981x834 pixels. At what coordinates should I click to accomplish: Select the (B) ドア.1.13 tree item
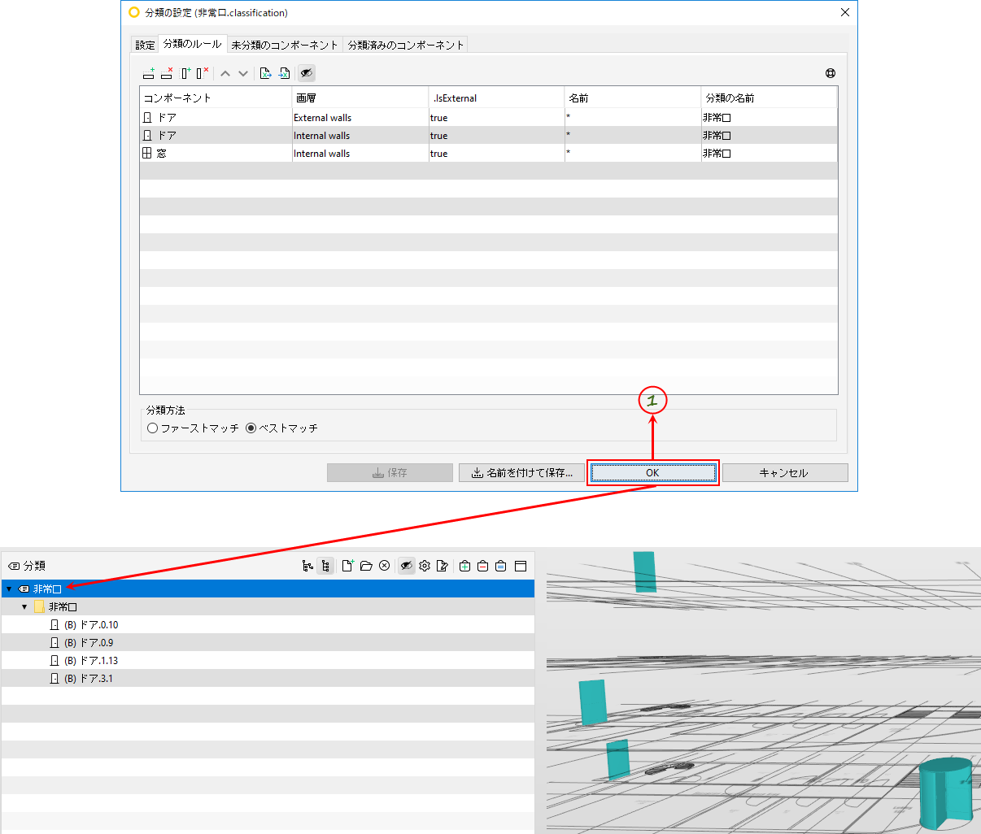click(90, 661)
